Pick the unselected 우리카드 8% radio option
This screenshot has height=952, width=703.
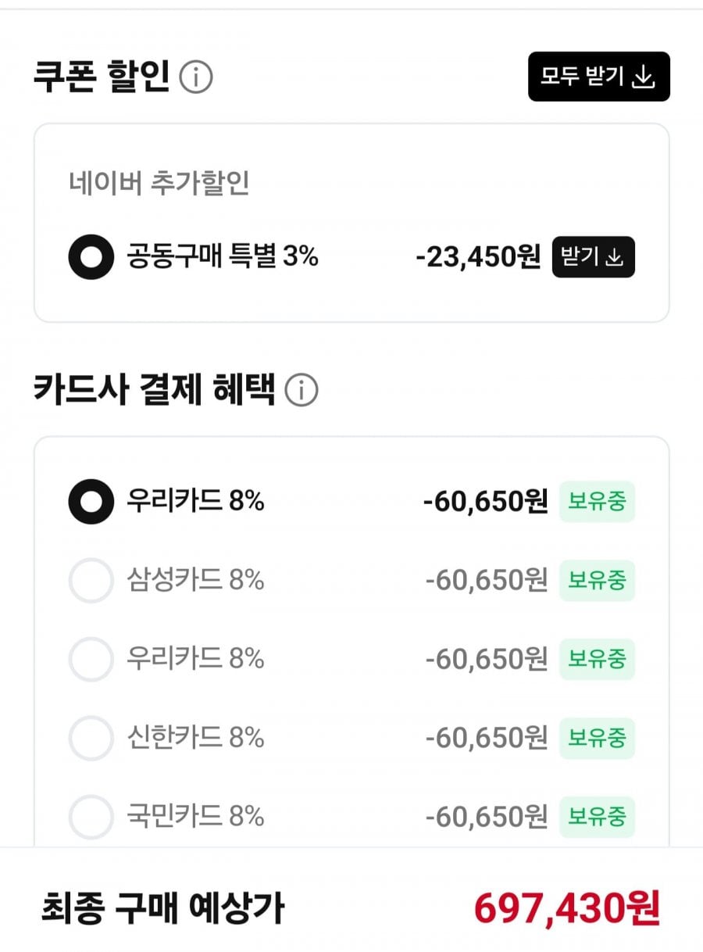pos(91,660)
